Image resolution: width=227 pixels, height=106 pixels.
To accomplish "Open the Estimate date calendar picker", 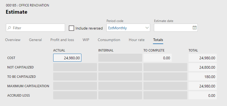I will pyautogui.click(x=194, y=27).
